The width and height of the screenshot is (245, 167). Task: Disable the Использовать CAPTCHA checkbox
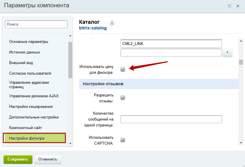click(123, 140)
